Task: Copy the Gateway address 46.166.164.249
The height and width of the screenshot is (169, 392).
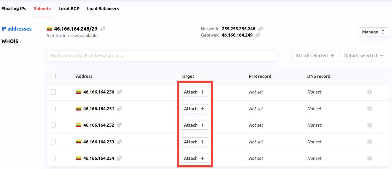Action: tap(258, 35)
